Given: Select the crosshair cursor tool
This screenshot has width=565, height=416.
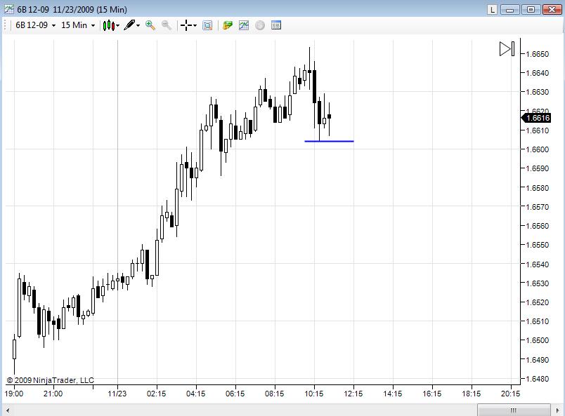Looking at the screenshot, I should 186,25.
